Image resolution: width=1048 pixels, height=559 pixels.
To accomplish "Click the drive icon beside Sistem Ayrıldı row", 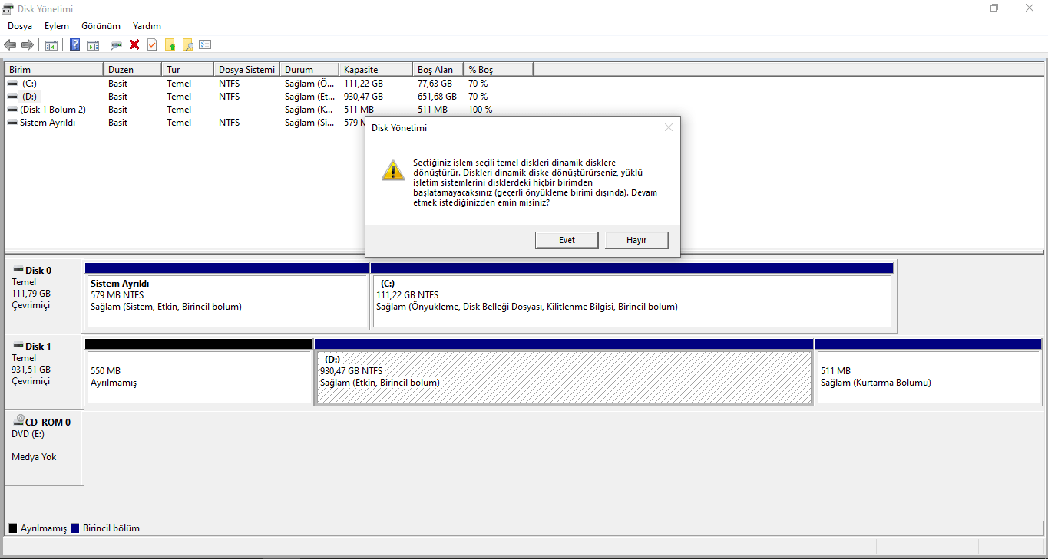I will point(12,123).
